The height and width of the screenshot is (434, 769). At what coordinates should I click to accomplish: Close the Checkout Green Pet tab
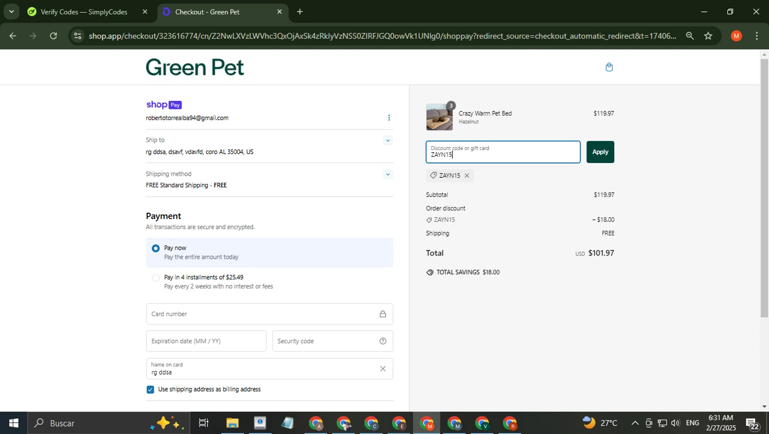279,12
